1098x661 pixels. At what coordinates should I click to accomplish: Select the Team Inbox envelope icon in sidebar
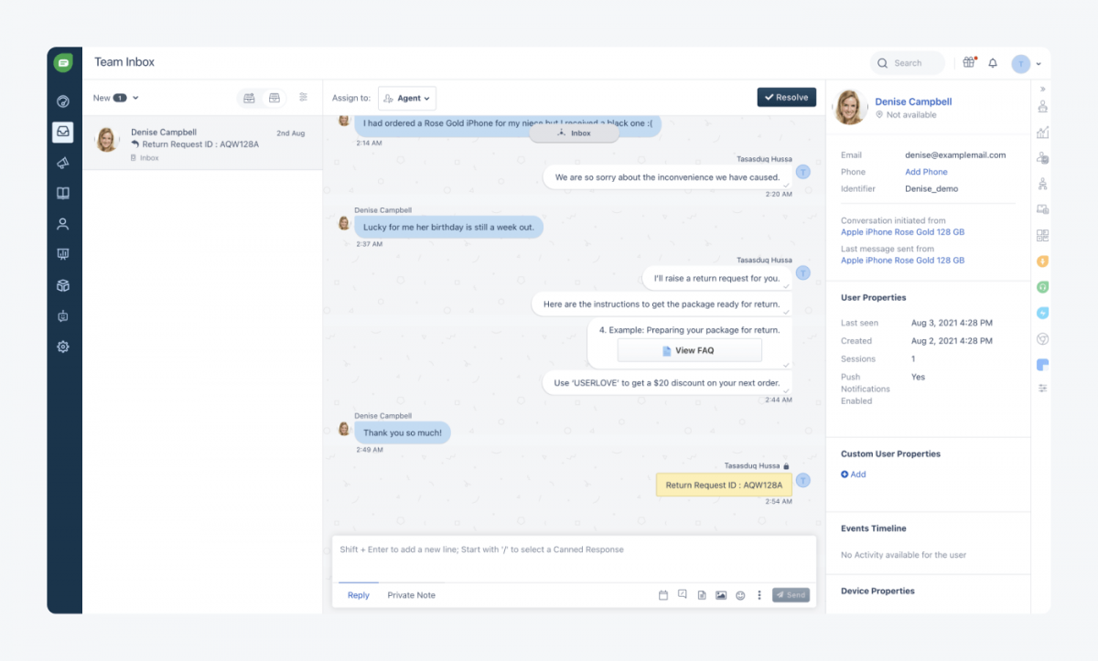point(62,132)
